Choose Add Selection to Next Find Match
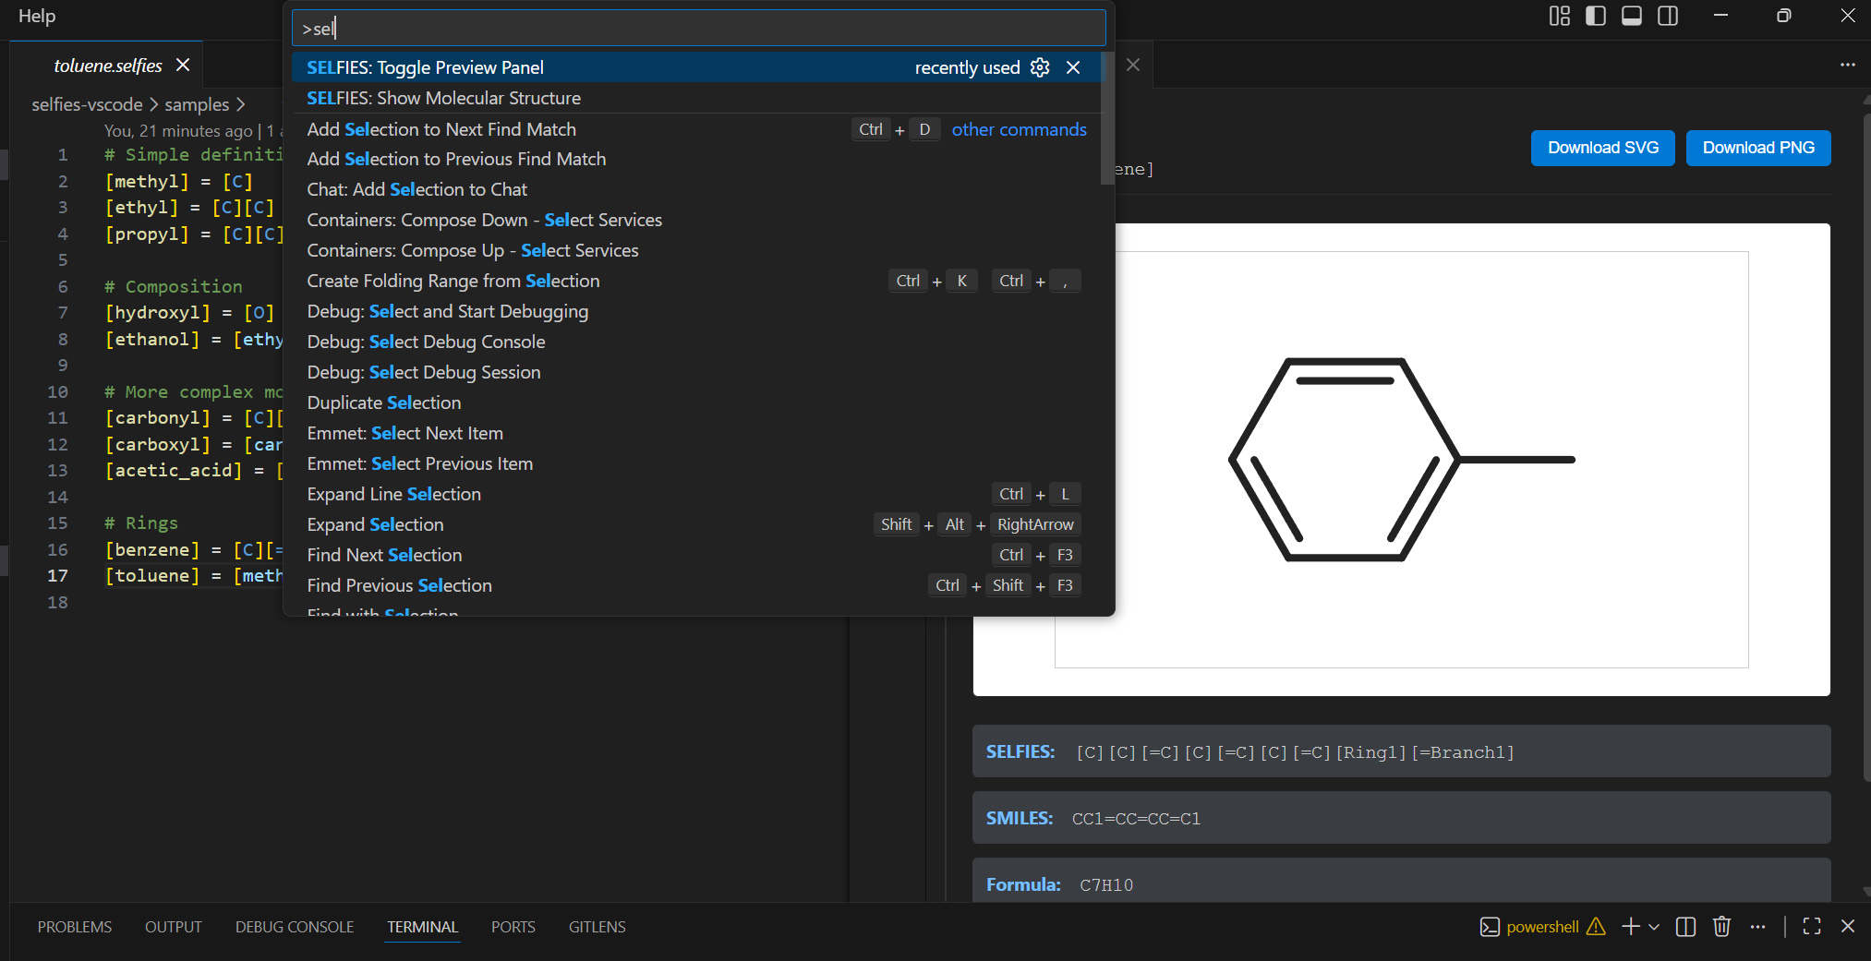The width and height of the screenshot is (1871, 961). point(696,129)
